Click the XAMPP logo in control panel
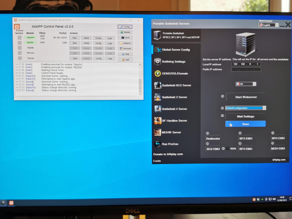 tap(17, 27)
